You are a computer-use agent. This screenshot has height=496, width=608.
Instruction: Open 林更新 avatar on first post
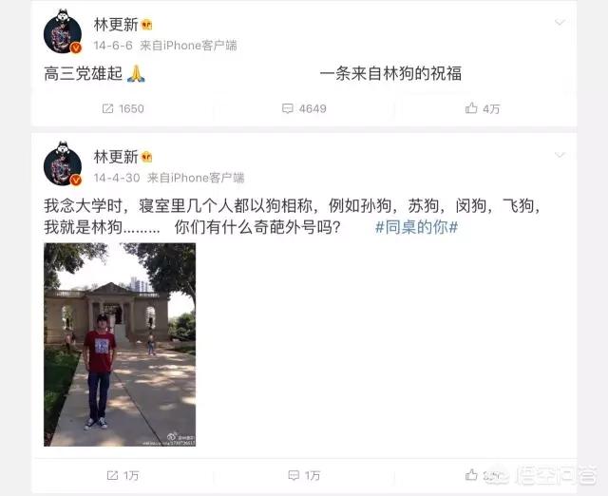tap(63, 31)
